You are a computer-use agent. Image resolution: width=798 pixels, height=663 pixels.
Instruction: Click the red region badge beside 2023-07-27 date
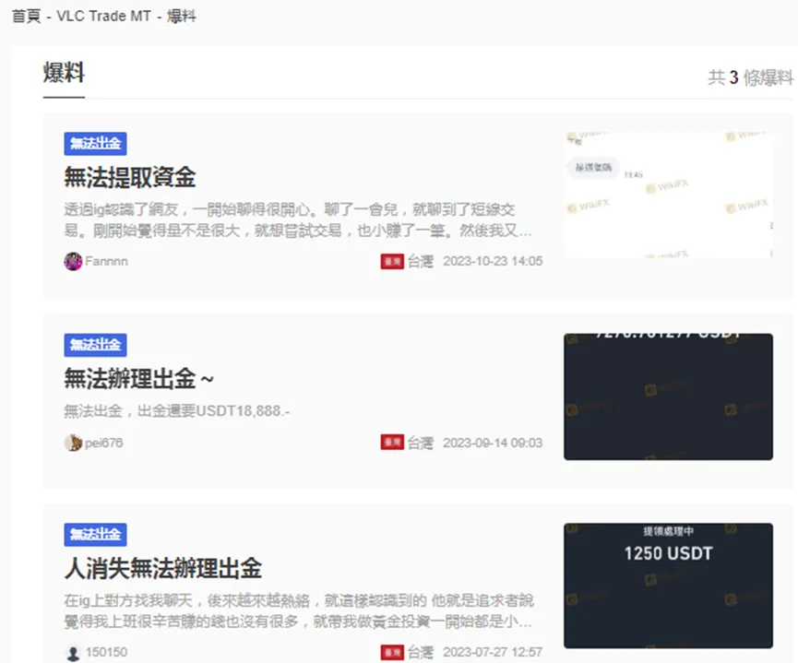392,652
